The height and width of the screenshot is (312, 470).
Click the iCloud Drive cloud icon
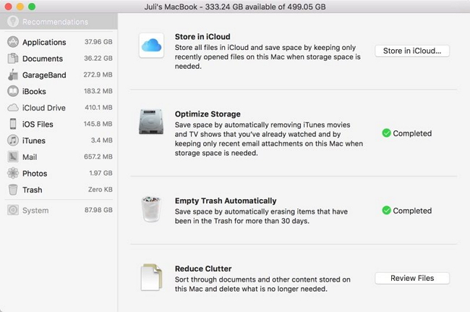[x=13, y=107]
